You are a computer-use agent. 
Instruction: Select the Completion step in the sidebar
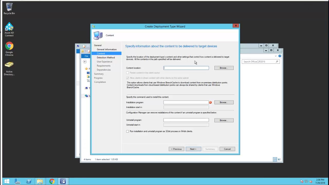[100, 82]
